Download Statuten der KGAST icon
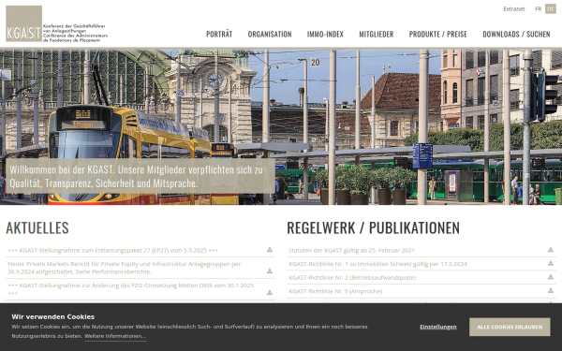This screenshot has height=351, width=562. [x=551, y=250]
